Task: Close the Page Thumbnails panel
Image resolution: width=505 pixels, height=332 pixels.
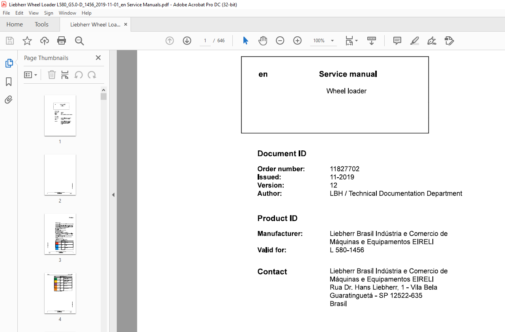Action: (x=98, y=58)
